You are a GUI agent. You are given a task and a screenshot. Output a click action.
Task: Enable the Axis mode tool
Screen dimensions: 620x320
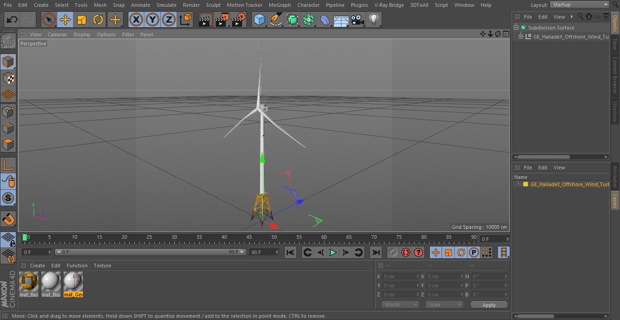pyautogui.click(x=8, y=165)
